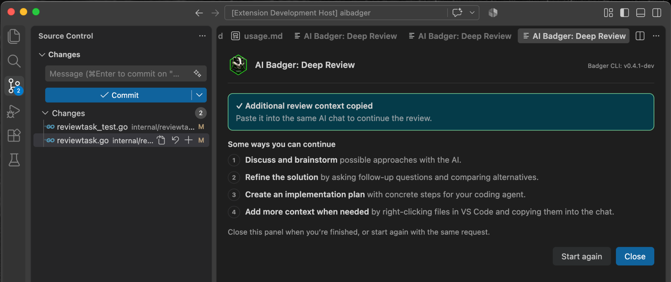Image resolution: width=671 pixels, height=282 pixels.
Task: Click step 3 'Create an implementation plan'
Action: (305, 194)
